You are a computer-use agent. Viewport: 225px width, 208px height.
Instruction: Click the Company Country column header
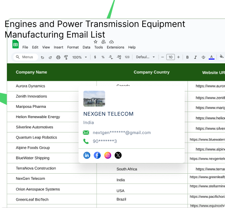152,72
